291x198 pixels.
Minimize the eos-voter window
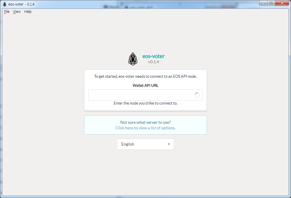coord(263,3)
